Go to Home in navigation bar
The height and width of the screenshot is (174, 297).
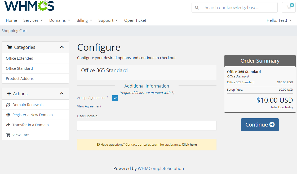[x=11, y=20]
